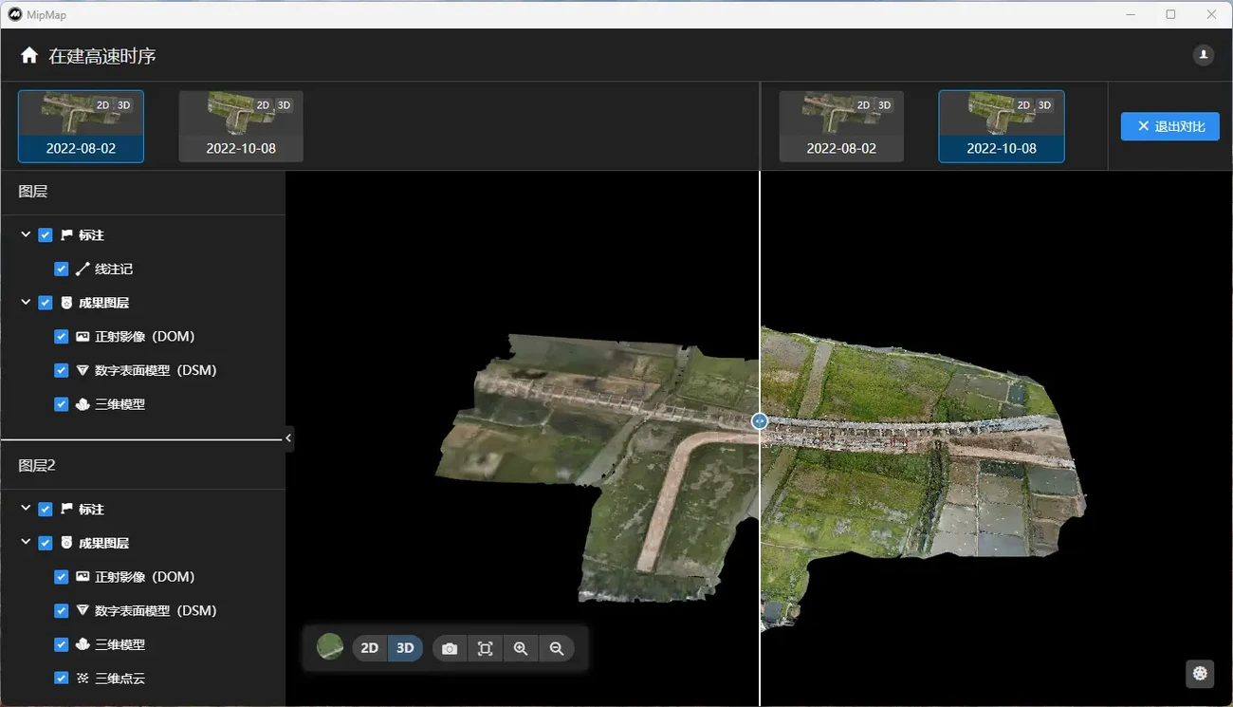Switch to 2D view mode

coord(370,648)
